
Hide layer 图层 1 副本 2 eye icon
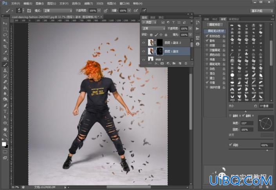click(x=143, y=43)
